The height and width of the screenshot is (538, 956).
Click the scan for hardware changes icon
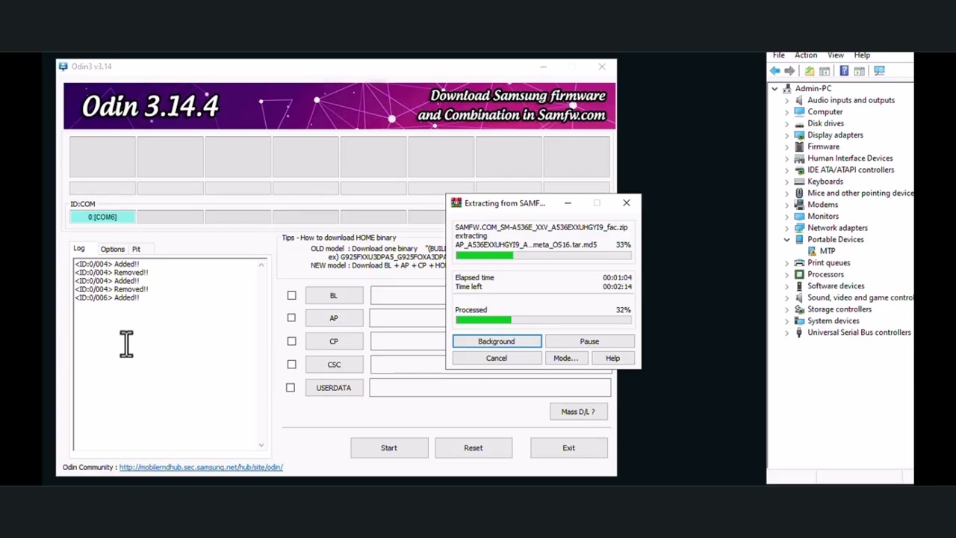click(x=879, y=71)
